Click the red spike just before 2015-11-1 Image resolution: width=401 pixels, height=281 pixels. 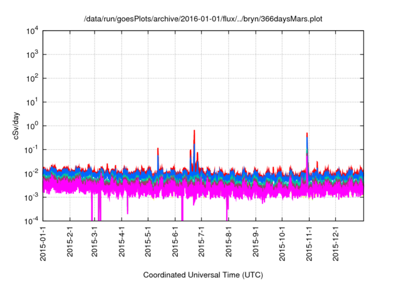(307, 134)
